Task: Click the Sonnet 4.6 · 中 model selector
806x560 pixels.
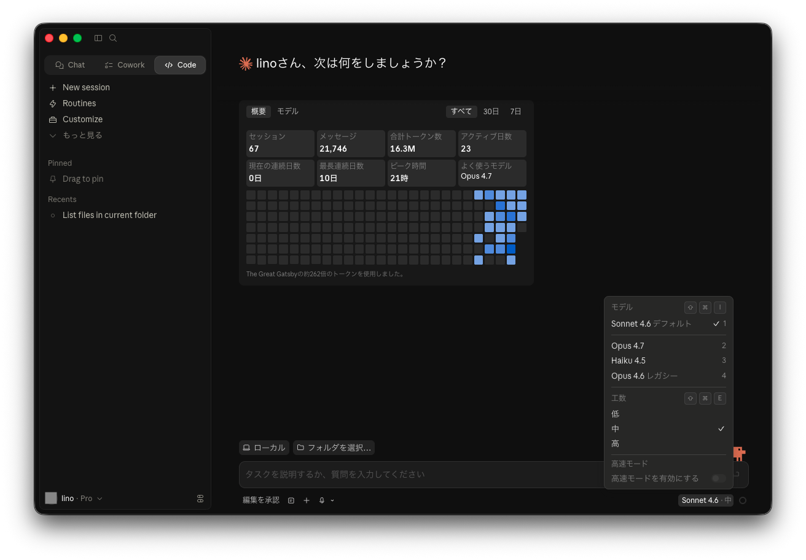Action: click(706, 500)
